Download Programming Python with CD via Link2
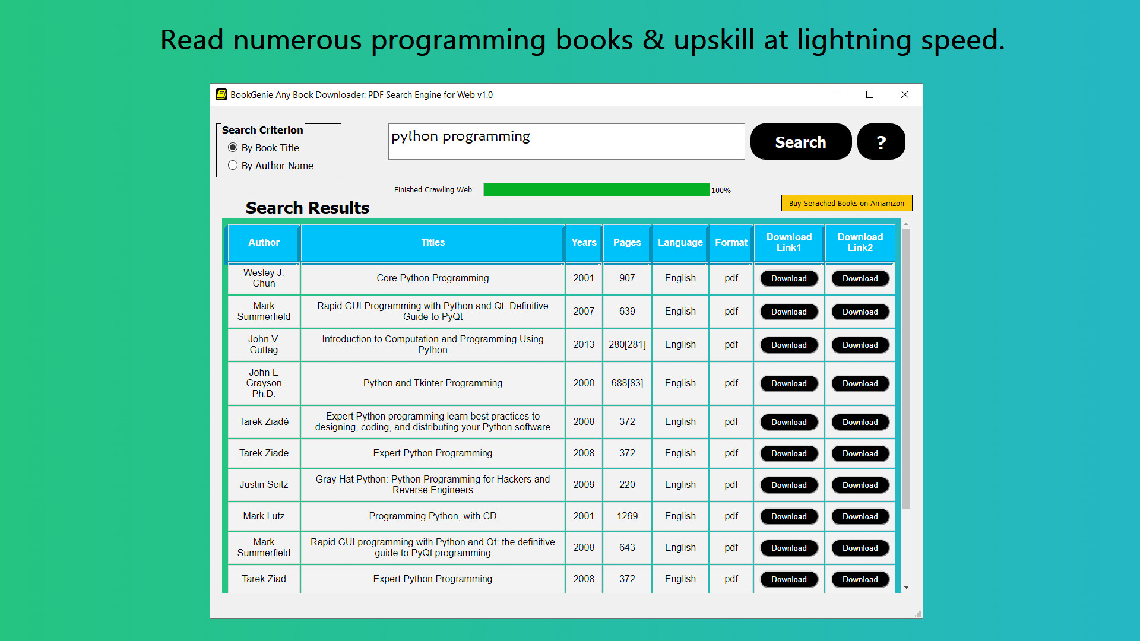This screenshot has width=1140, height=641. [x=860, y=516]
